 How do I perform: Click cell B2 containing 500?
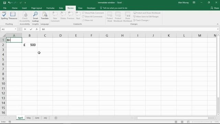(30, 45)
